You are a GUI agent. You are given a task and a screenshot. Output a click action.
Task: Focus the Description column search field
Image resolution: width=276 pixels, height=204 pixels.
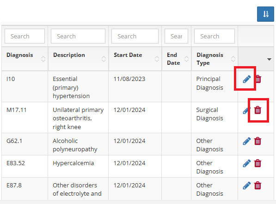click(78, 36)
